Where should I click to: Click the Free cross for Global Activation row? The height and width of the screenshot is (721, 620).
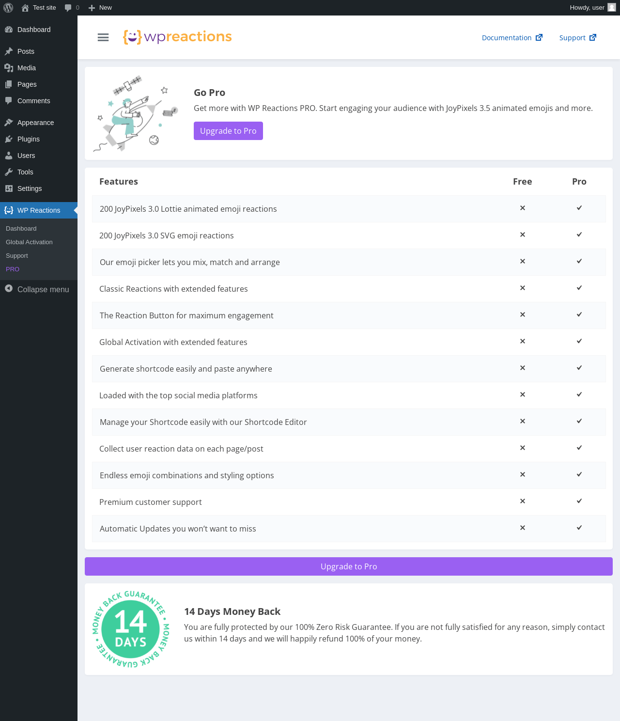[x=523, y=341]
